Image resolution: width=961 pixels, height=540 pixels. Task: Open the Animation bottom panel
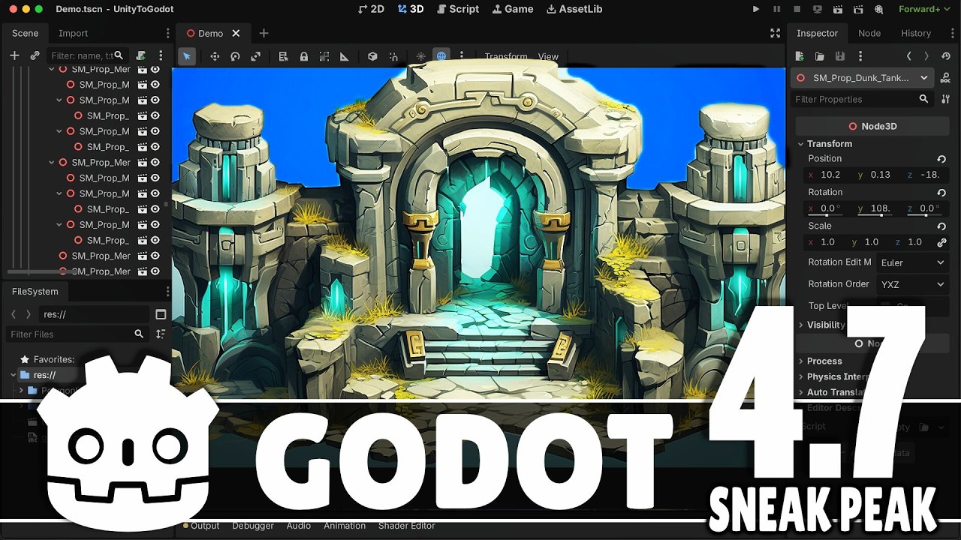pyautogui.click(x=345, y=526)
